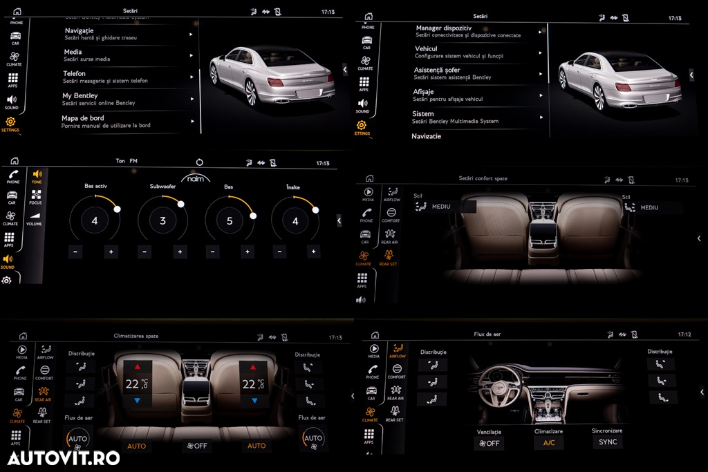Adjust the Subwoofer dial knob
Viewport: 708px width, 472px height.
[180, 204]
